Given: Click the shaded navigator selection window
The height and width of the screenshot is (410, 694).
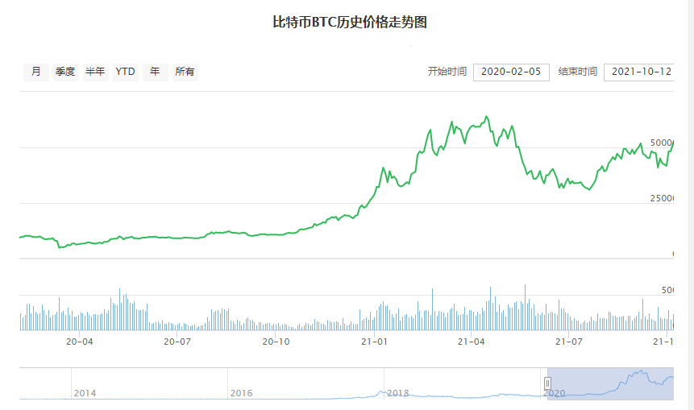Looking at the screenshot, I should 613,383.
